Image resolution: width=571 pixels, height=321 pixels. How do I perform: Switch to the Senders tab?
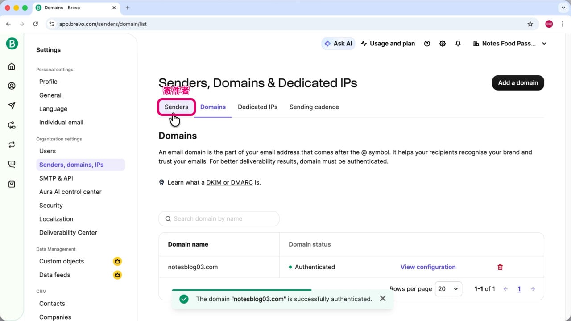click(x=176, y=107)
